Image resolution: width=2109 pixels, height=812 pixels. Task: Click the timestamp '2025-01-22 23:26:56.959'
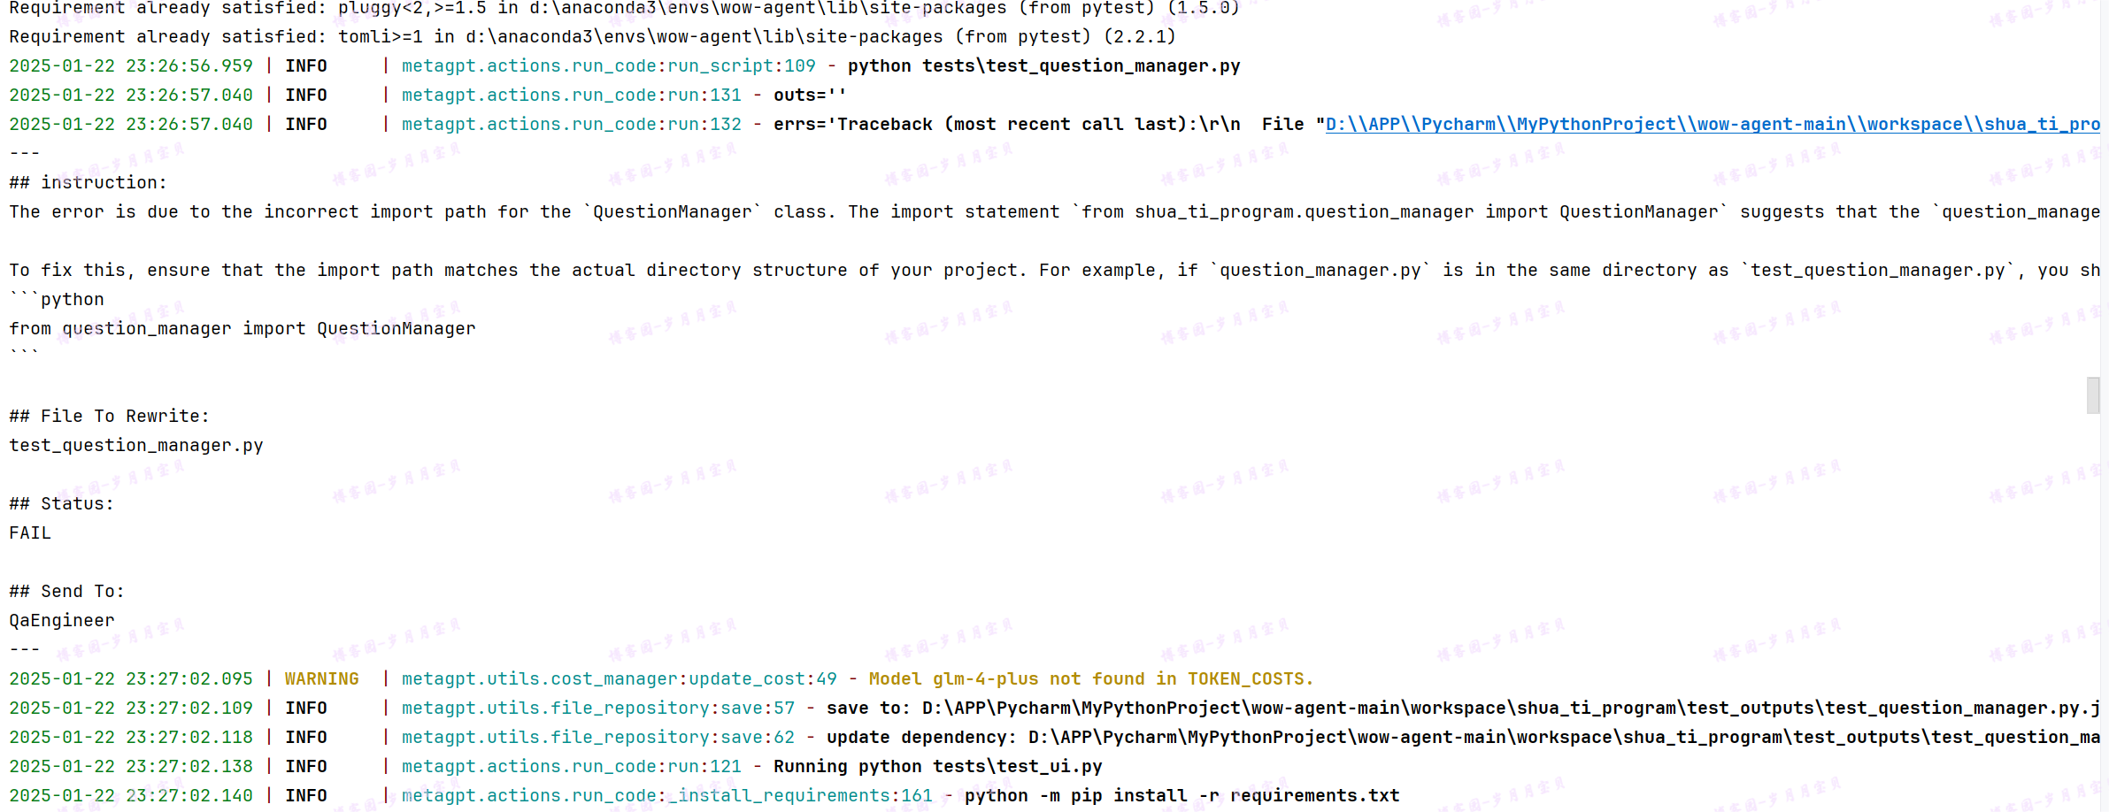131,66
